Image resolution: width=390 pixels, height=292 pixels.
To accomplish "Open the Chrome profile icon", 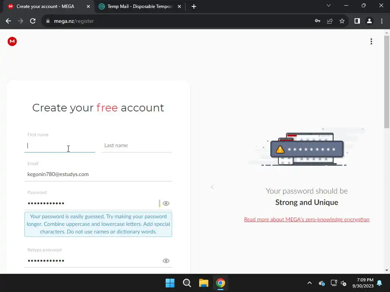I will coord(369,21).
